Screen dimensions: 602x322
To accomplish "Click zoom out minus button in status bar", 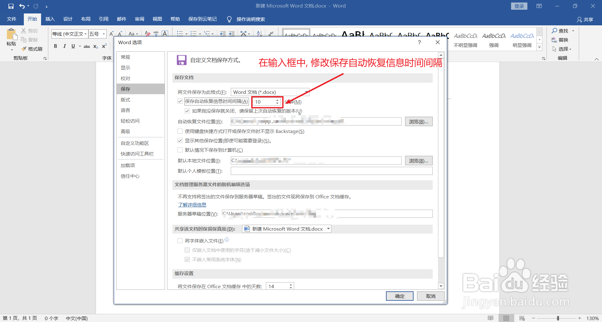I will click(x=533, y=318).
